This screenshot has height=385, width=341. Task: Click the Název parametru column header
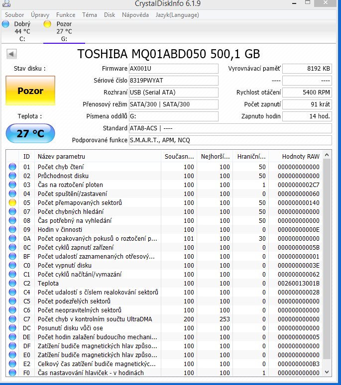click(x=98, y=156)
